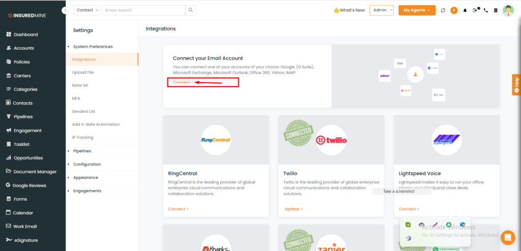Click the green check shield tray icon
The image size is (521, 251).
[409, 225]
